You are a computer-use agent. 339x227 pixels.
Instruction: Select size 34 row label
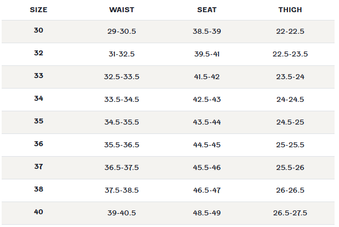click(x=38, y=99)
